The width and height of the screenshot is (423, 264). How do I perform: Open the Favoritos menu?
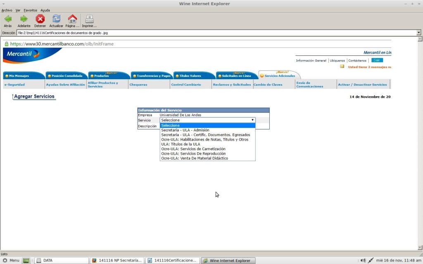[x=30, y=10]
